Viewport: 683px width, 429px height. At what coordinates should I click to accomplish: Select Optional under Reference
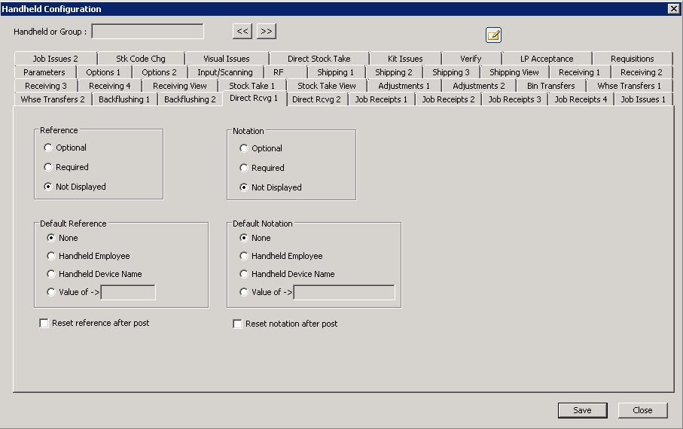49,148
